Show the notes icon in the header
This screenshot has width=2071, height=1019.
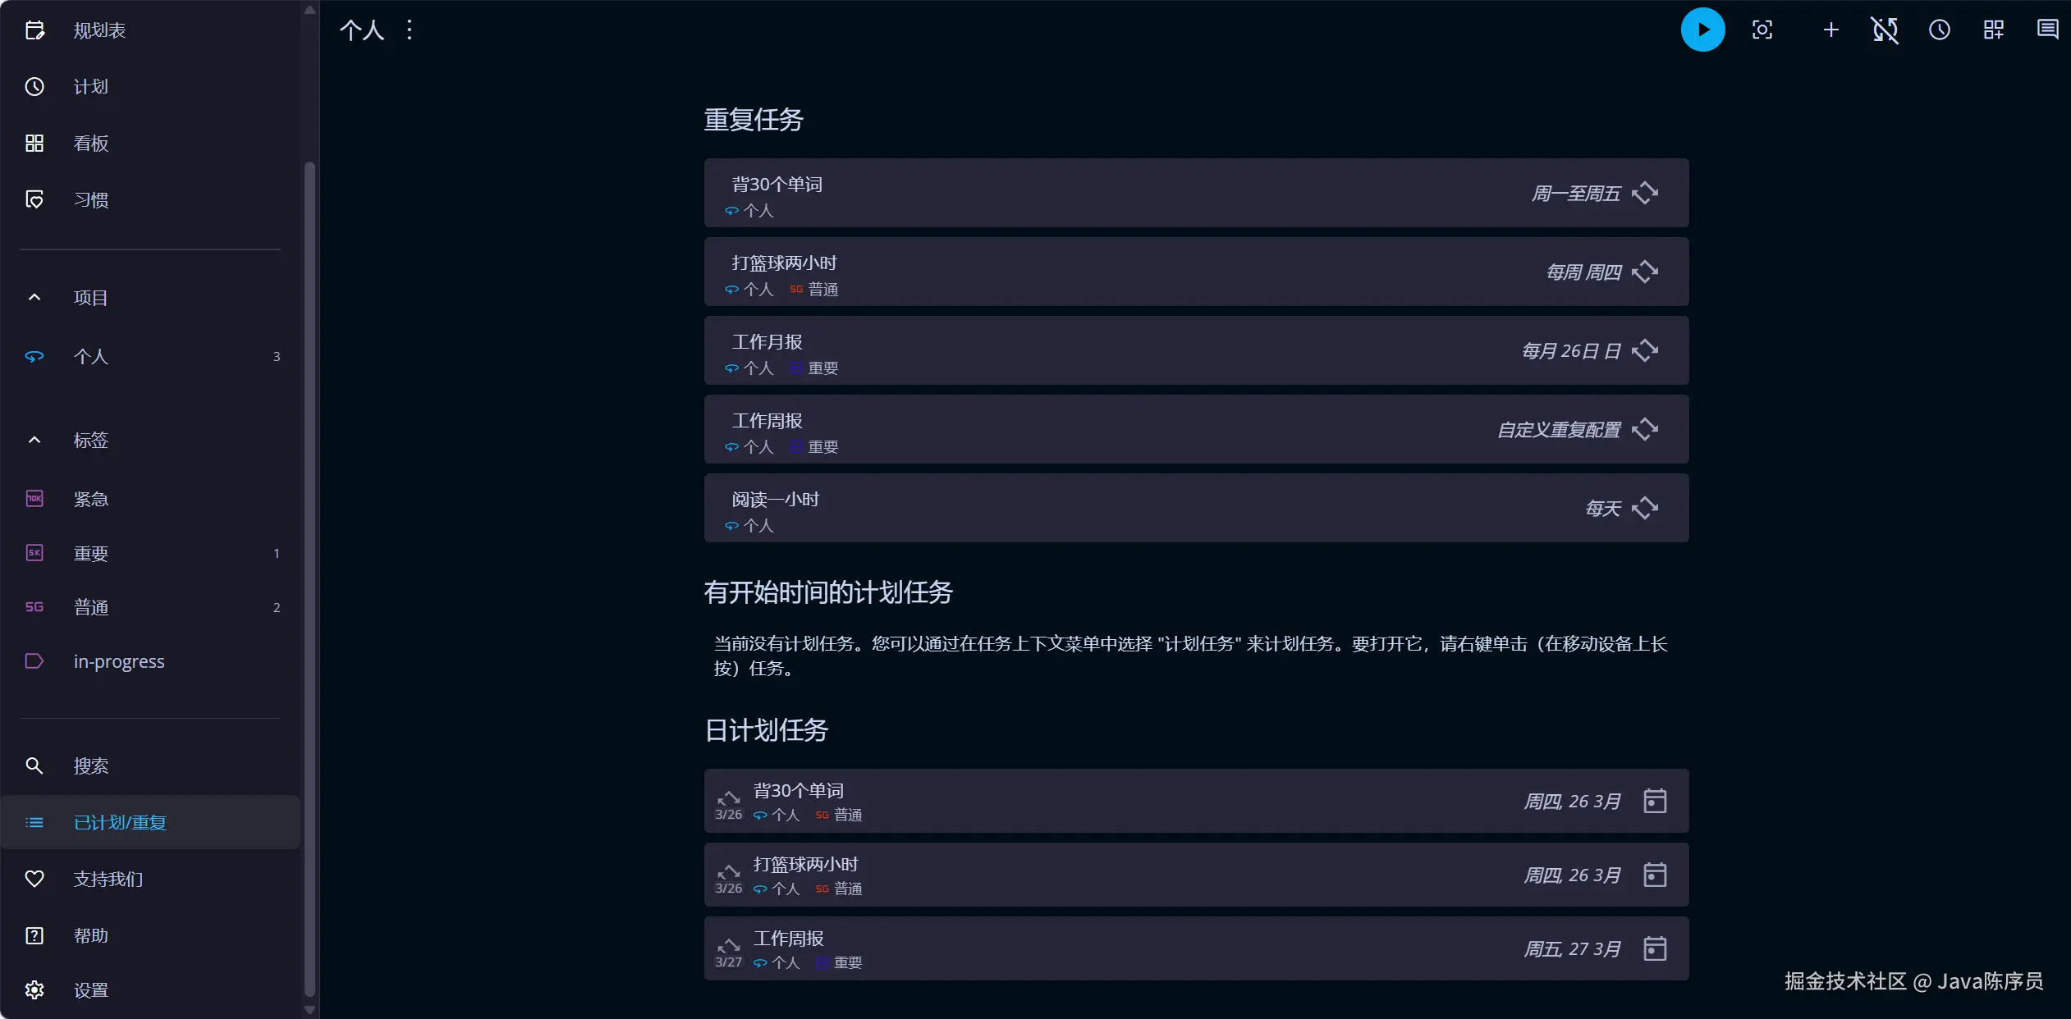pyautogui.click(x=2047, y=30)
